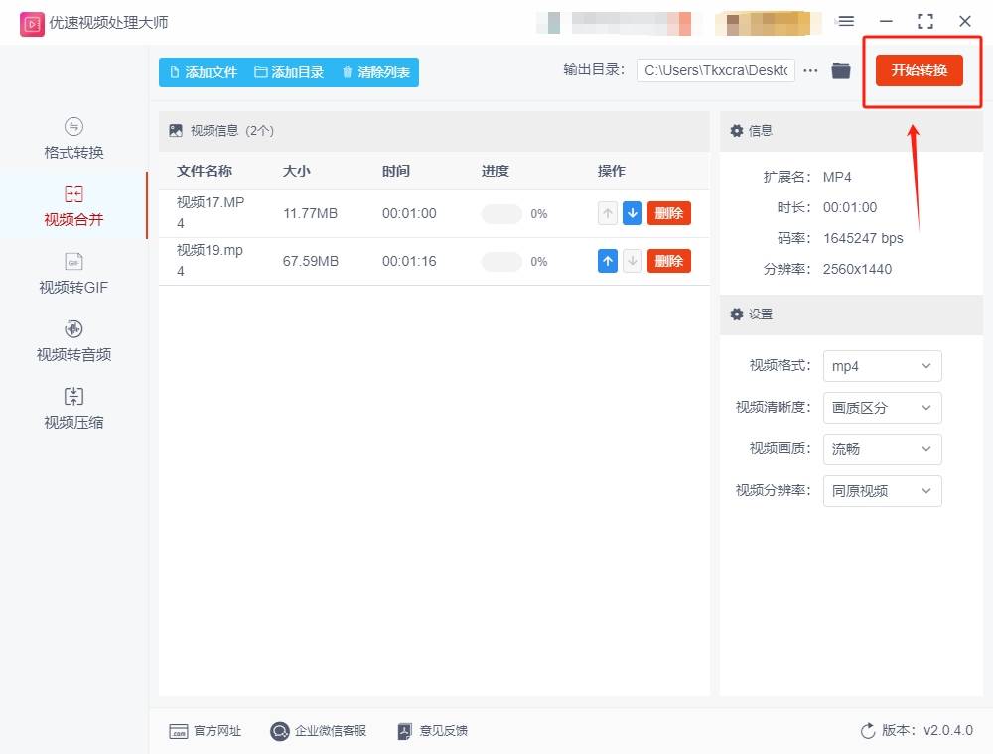Start conversion with 开始转换 button
Screen dimensions: 993x754
(920, 70)
